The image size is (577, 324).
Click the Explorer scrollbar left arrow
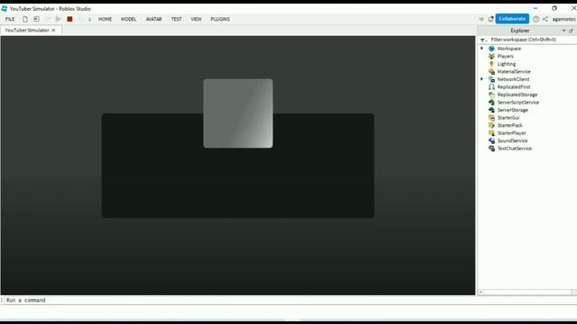pyautogui.click(x=481, y=292)
